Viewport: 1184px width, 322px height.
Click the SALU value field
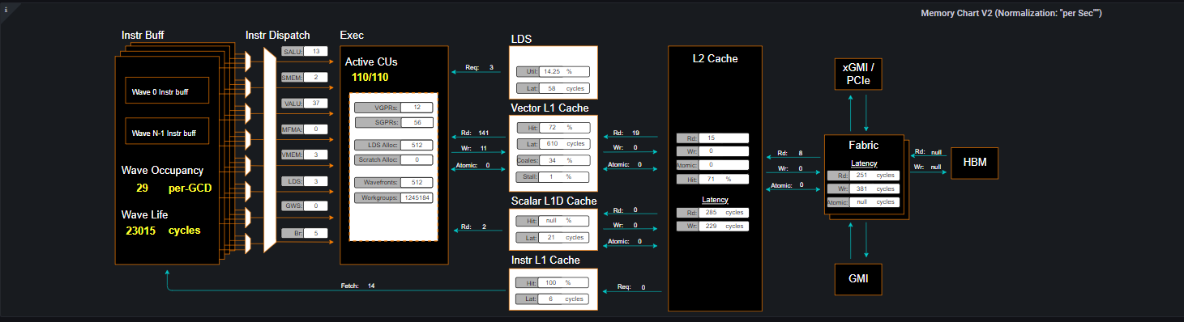coord(316,51)
